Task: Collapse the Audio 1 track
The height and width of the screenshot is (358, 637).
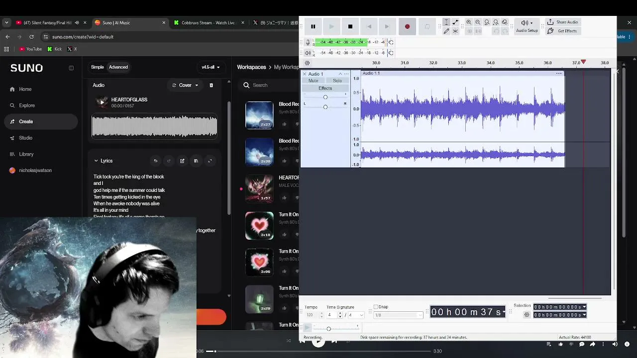Action: click(x=340, y=74)
